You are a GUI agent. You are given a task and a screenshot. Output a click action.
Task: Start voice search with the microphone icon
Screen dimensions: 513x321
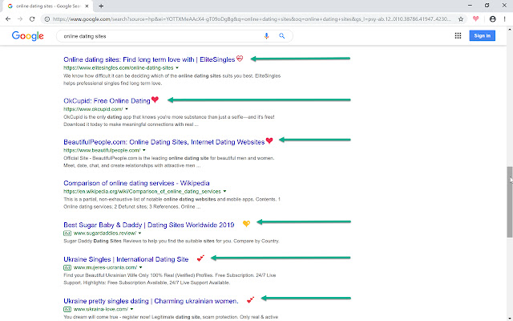tap(266, 36)
